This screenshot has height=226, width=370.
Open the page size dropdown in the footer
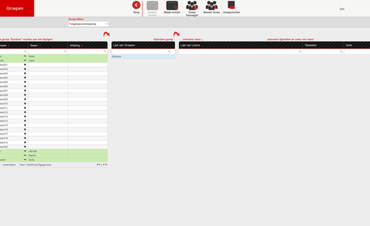(1, 165)
